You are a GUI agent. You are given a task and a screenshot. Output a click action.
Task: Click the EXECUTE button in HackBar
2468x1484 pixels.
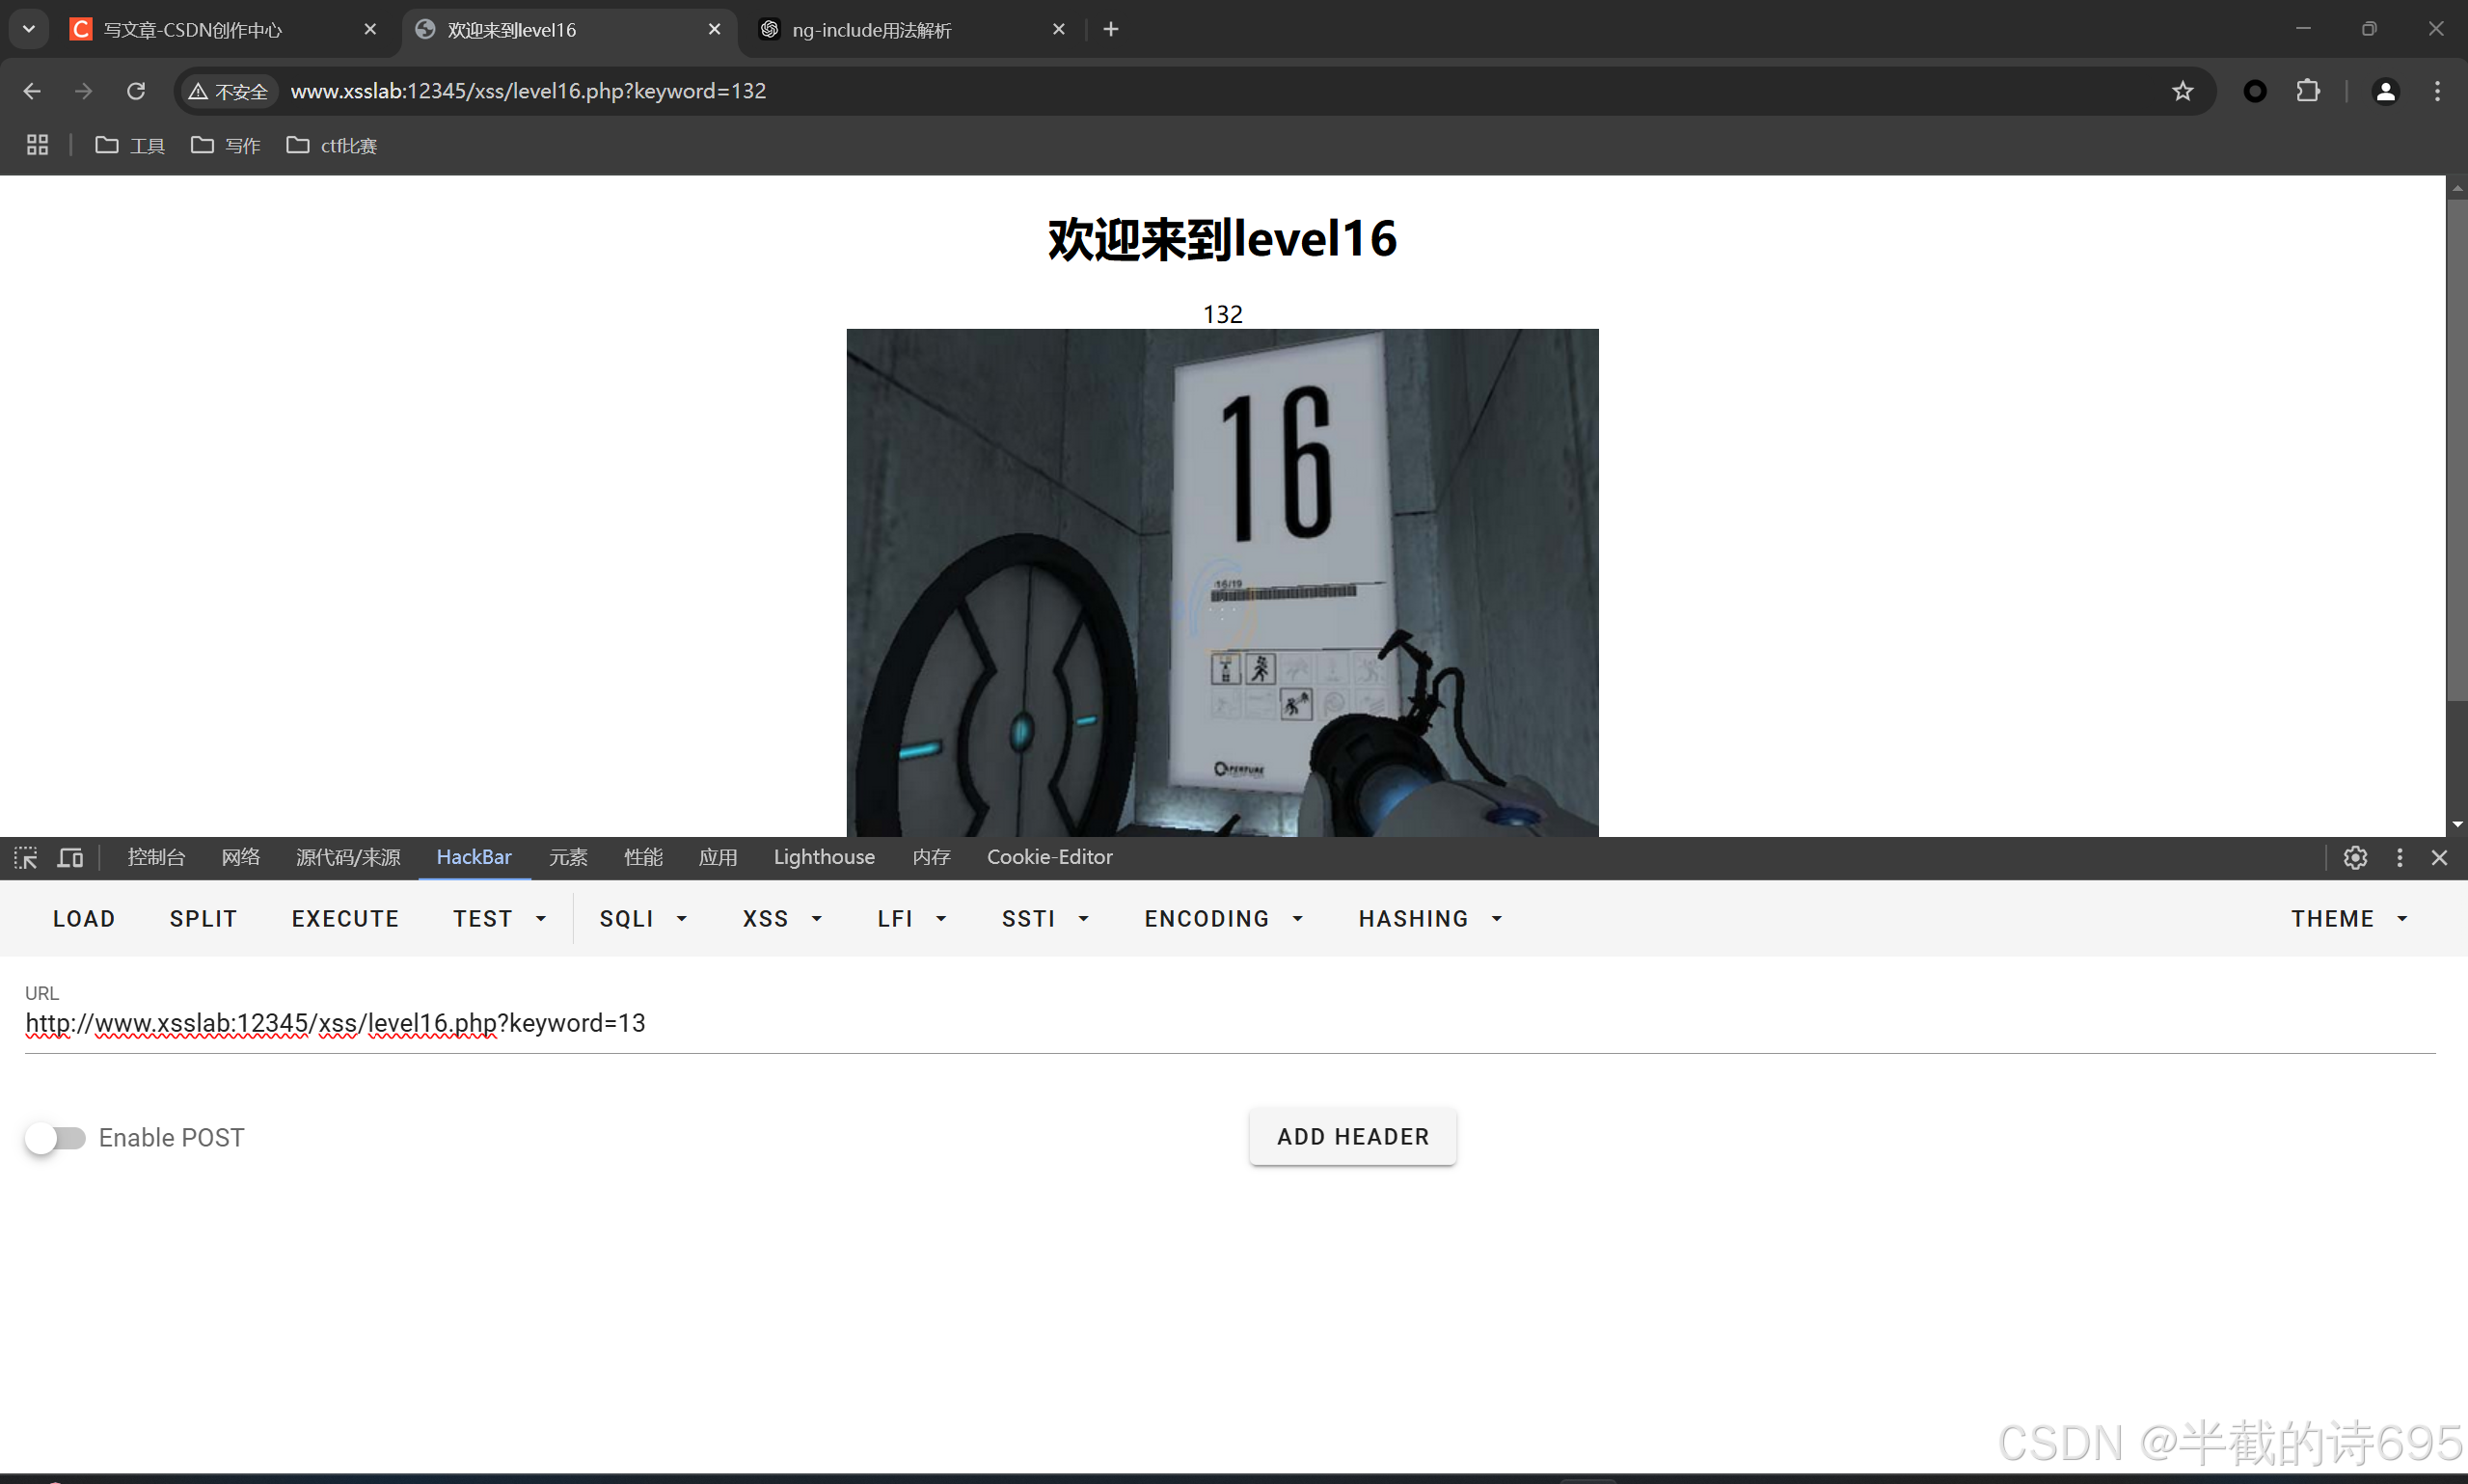tap(345, 918)
